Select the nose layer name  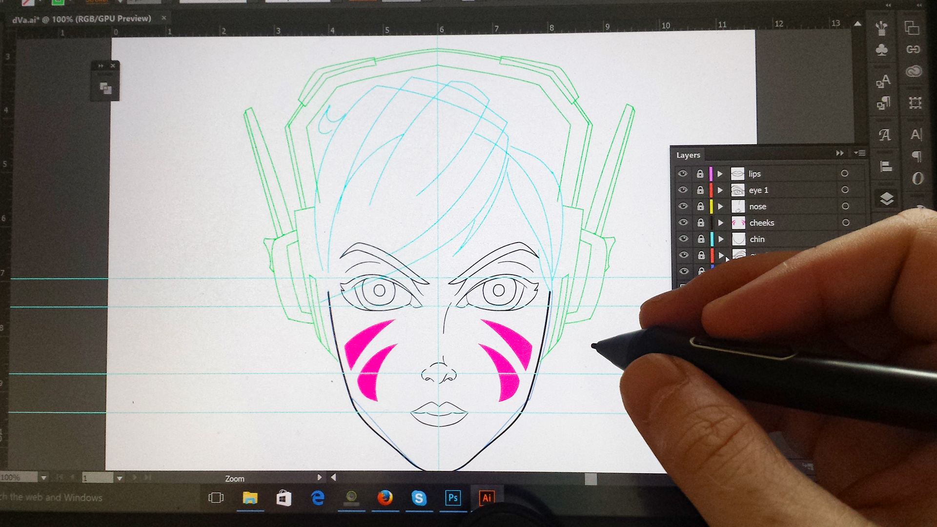pos(757,206)
